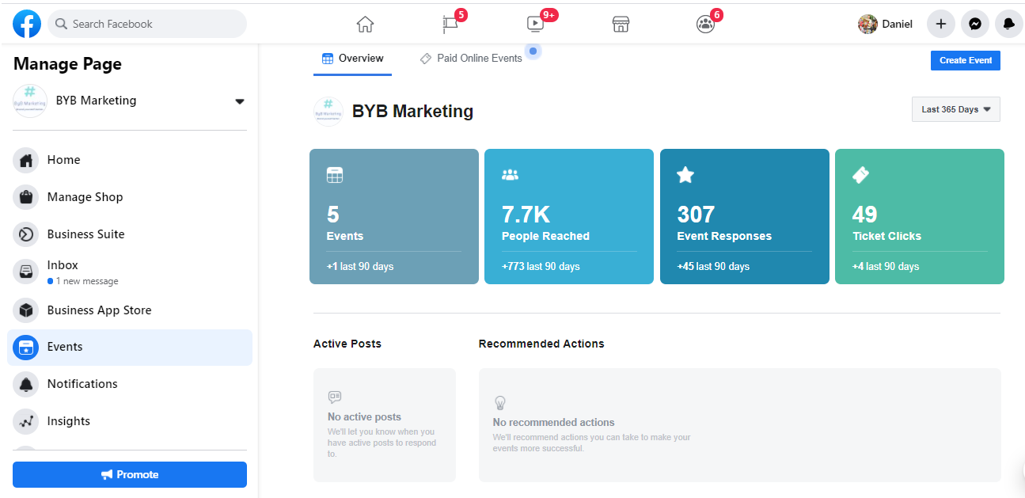This screenshot has height=498, width=1025.
Task: Open Inbox with 1 new message
Action: (x=130, y=272)
